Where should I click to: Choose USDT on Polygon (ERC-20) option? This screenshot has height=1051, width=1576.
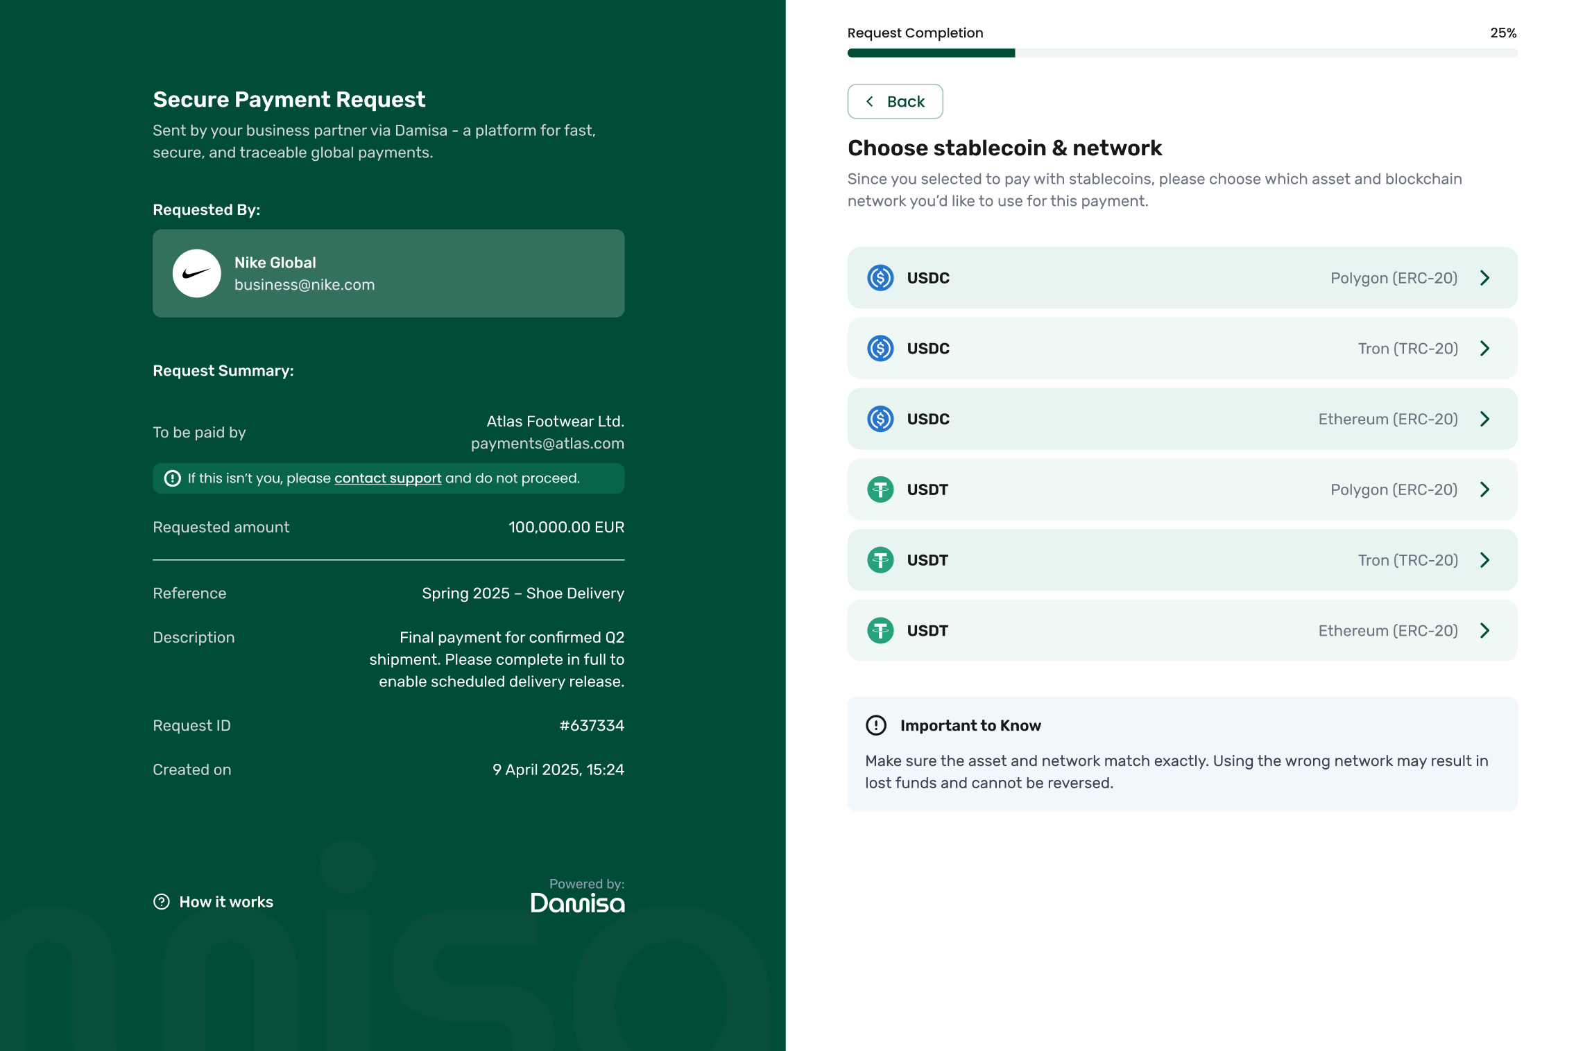click(1181, 490)
